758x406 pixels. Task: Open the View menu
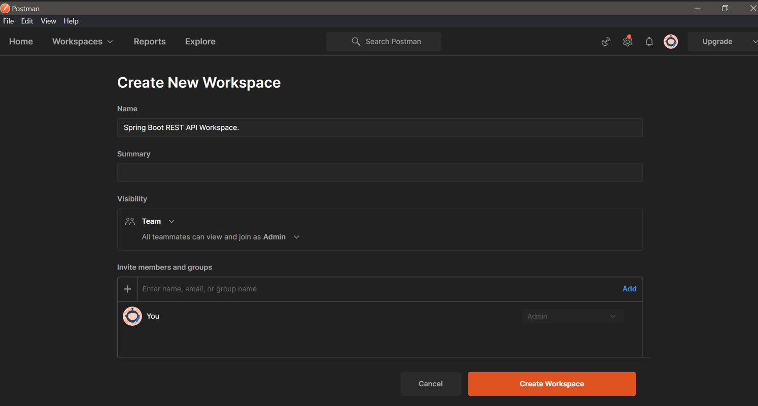coord(48,21)
